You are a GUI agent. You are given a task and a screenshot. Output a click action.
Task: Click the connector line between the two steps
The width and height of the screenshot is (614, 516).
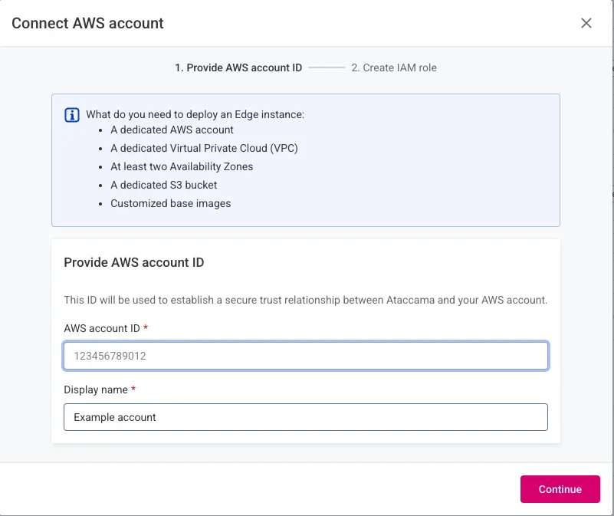pos(326,67)
